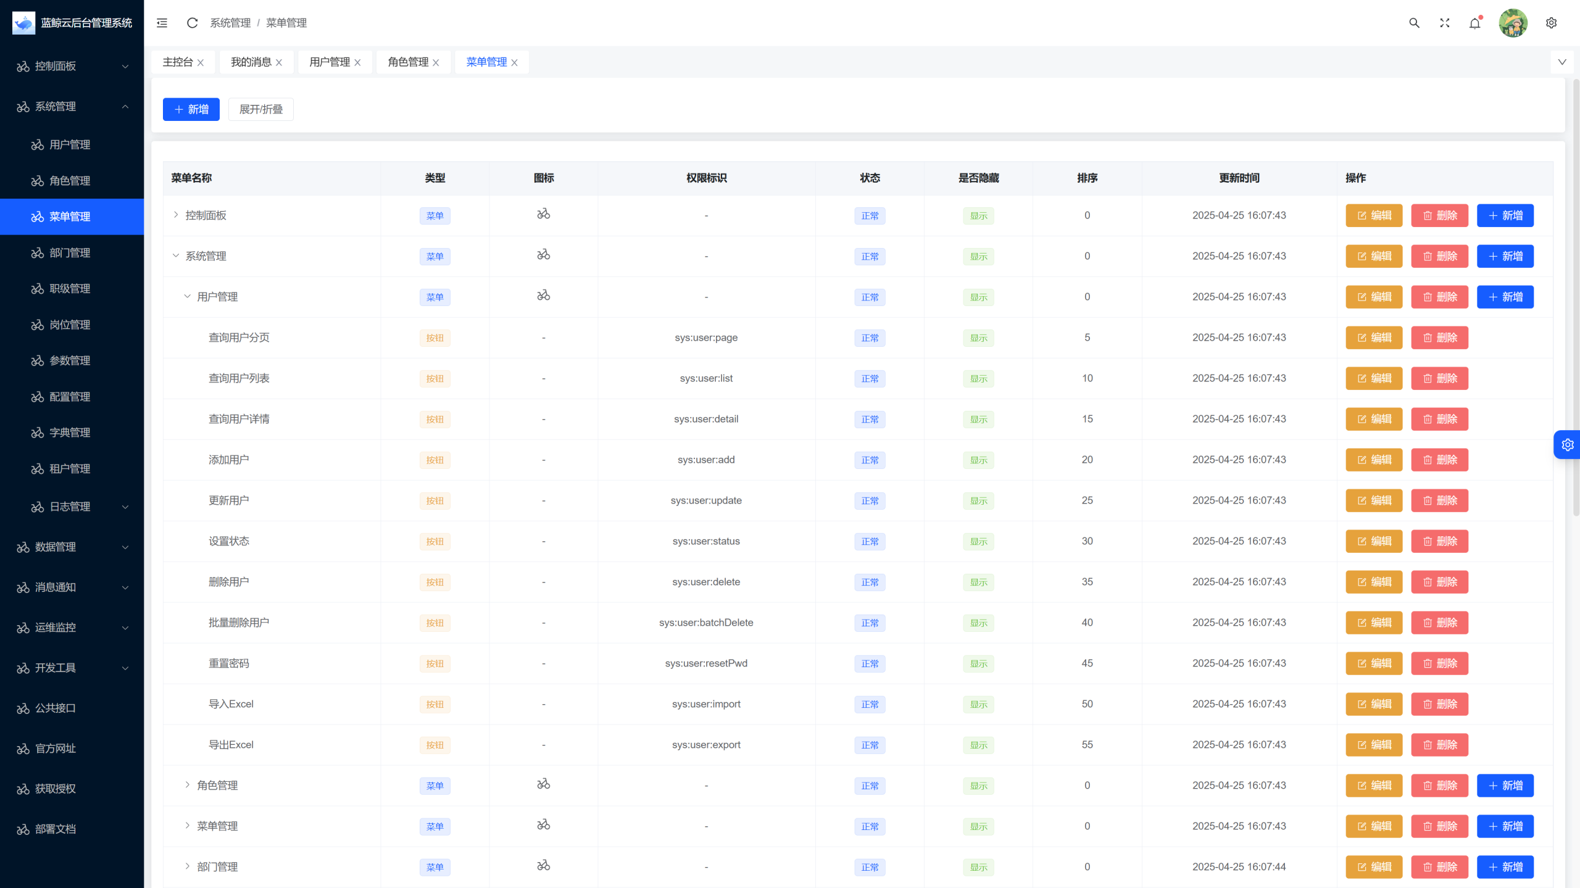Click the blue 新增 button at top
The height and width of the screenshot is (888, 1580).
191,109
